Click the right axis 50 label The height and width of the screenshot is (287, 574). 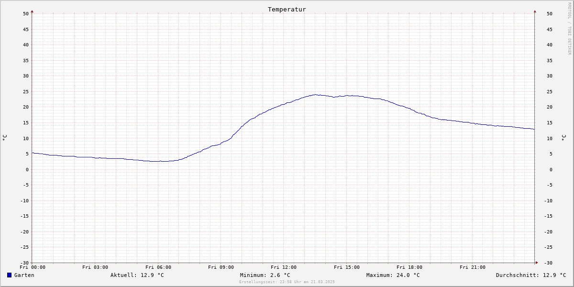(550, 13)
